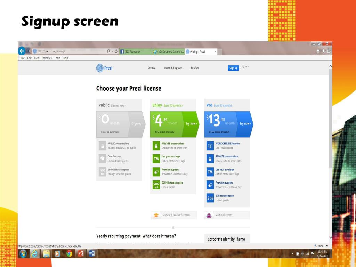Expand the address bar search dropdown arrow
This screenshot has height=267, width=356.
click(112, 51)
